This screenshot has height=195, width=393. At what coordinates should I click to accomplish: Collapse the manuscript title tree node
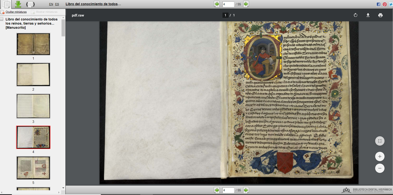pyautogui.click(x=2, y=19)
